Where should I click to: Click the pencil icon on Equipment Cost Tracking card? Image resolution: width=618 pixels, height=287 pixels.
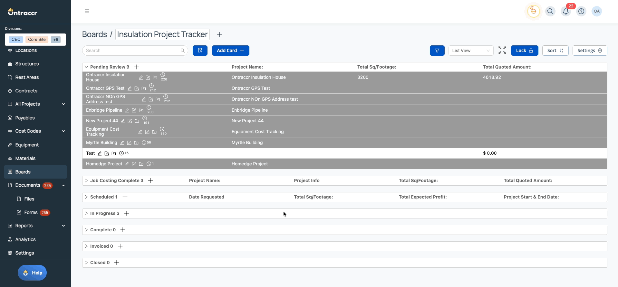pyautogui.click(x=140, y=132)
